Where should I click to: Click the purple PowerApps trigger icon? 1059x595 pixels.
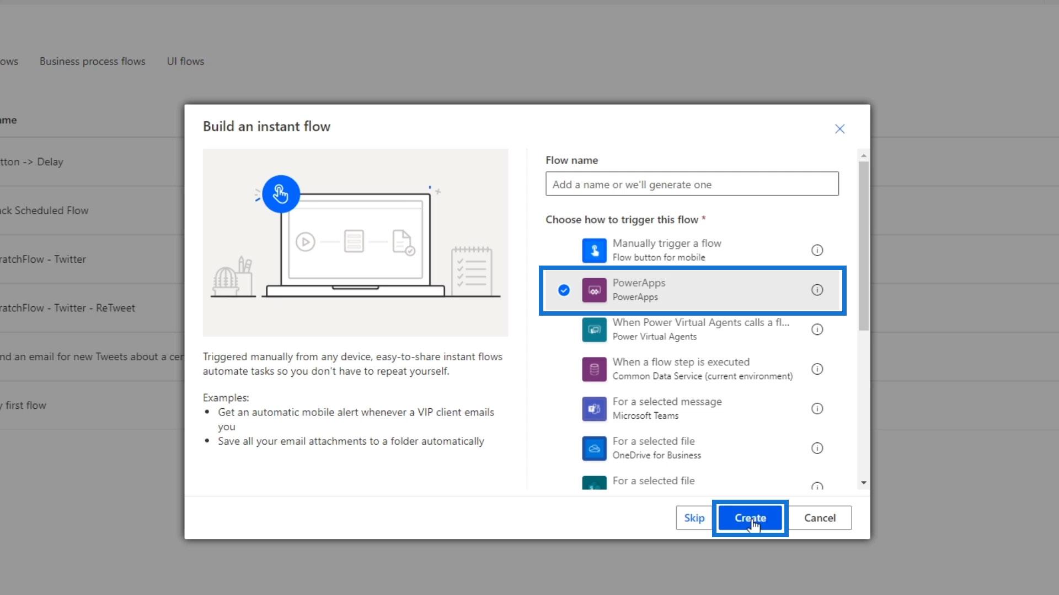point(594,290)
